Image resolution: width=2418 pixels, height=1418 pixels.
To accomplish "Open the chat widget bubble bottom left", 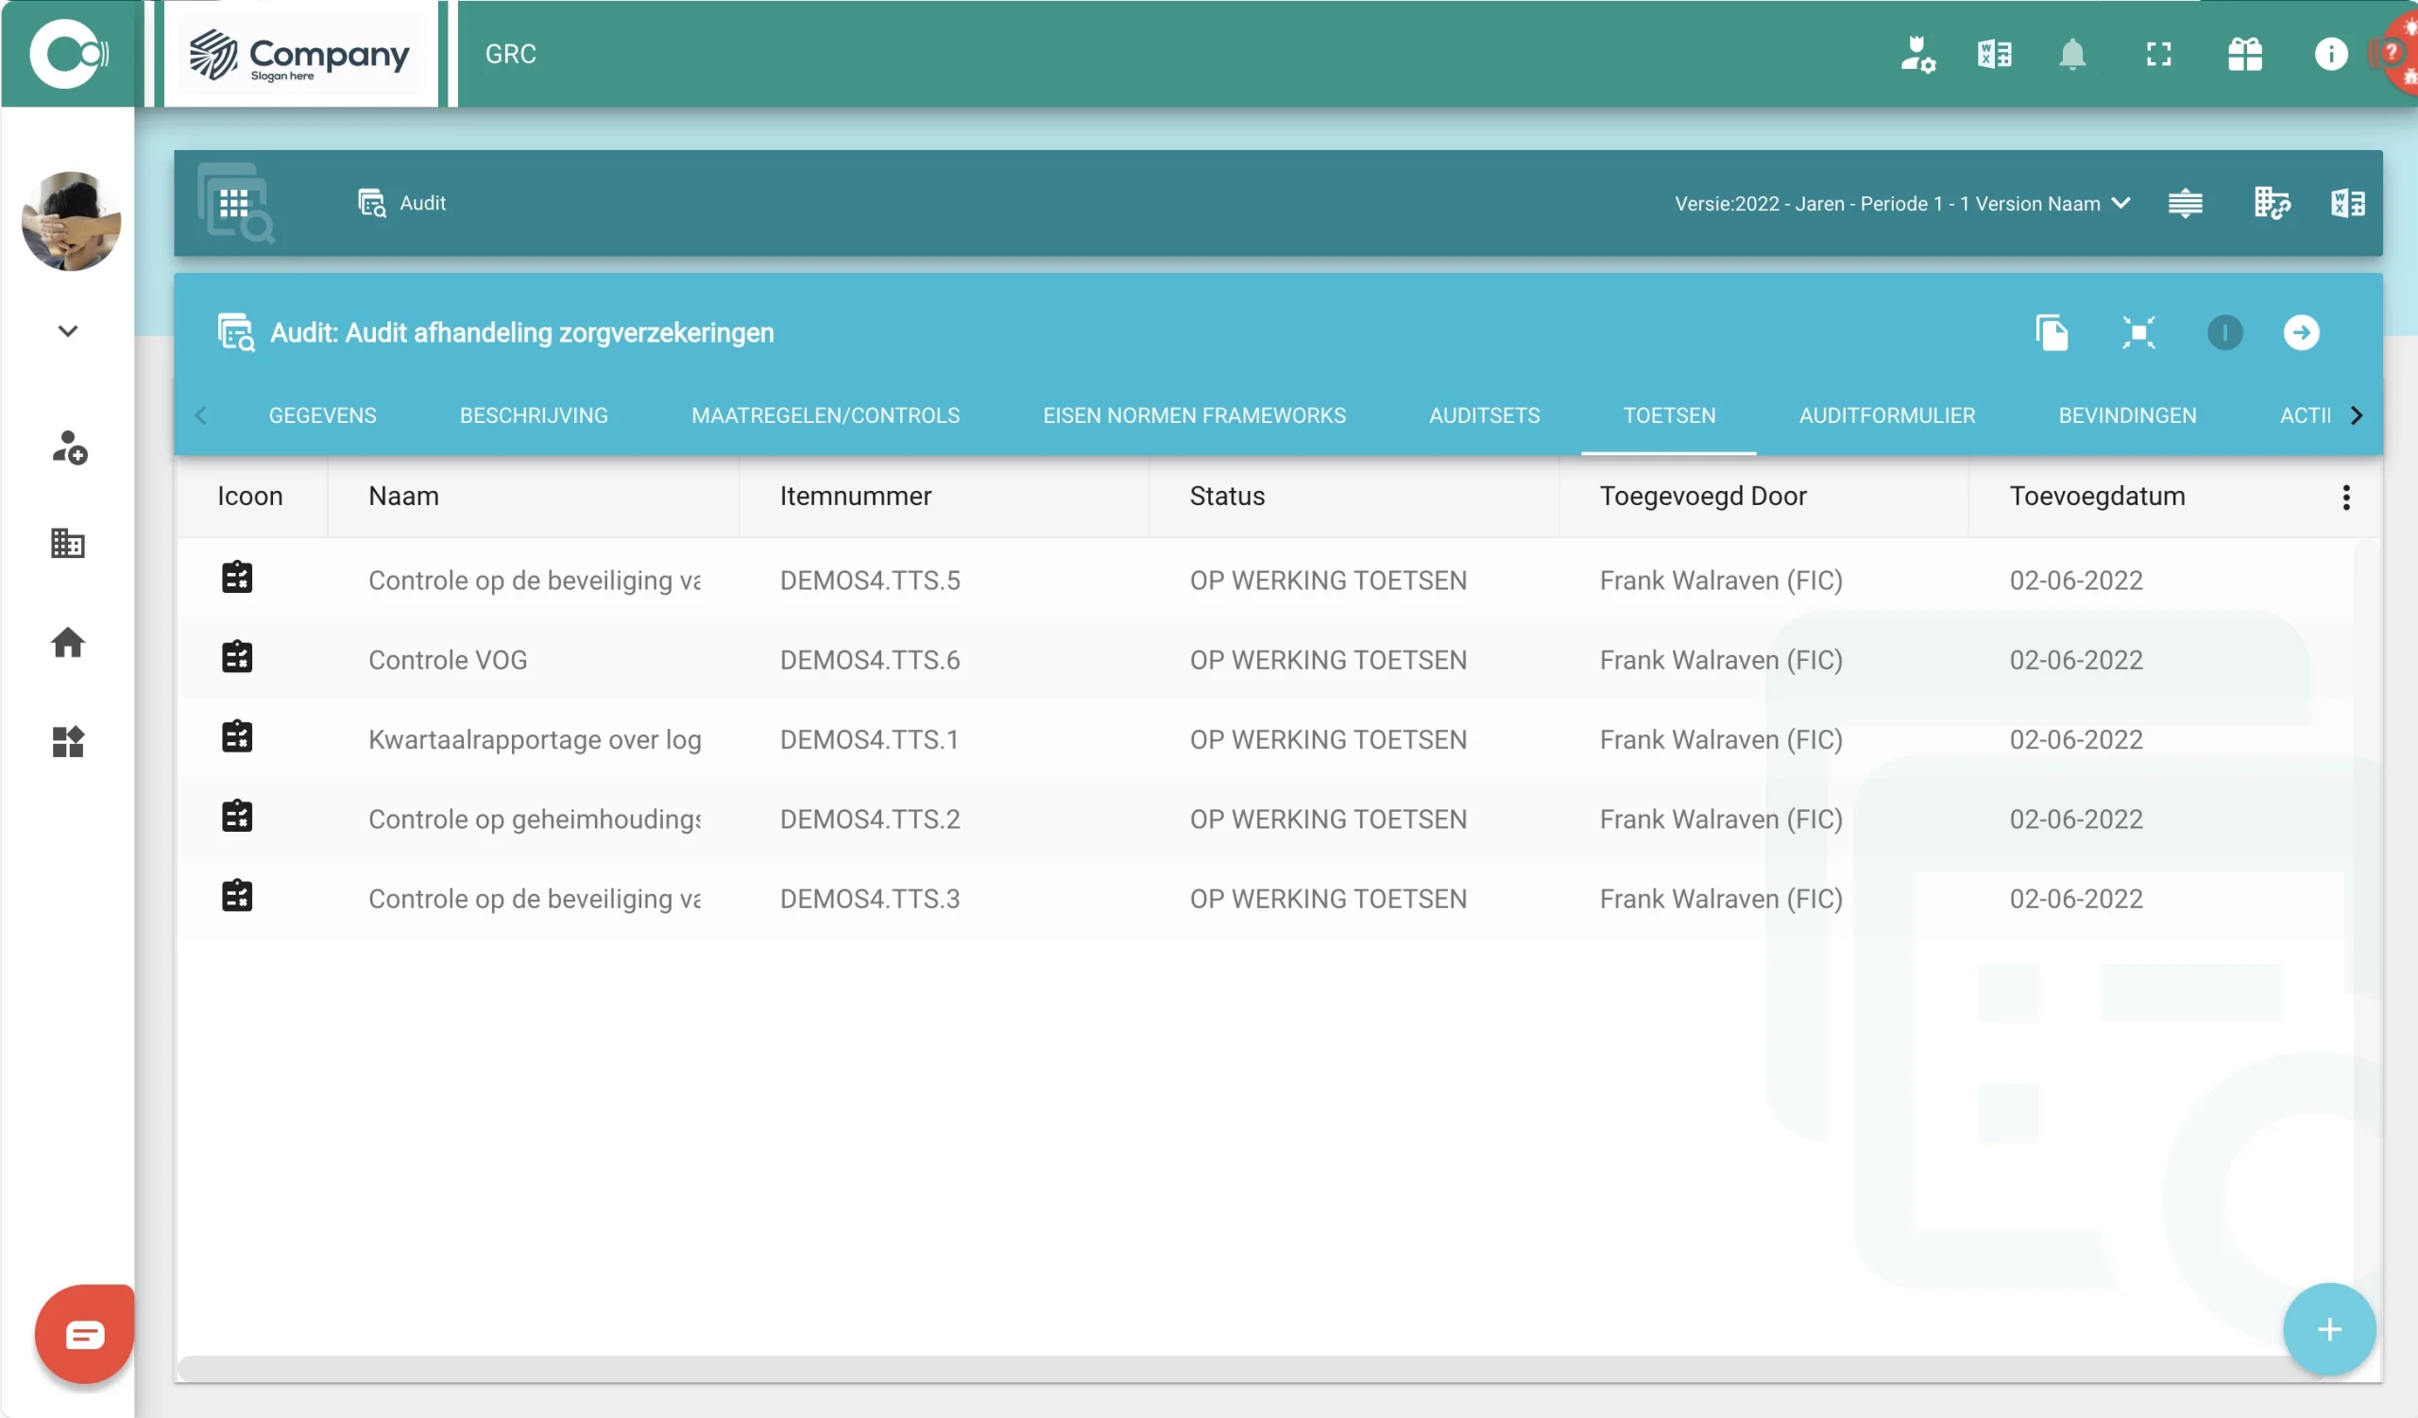I will 82,1333.
